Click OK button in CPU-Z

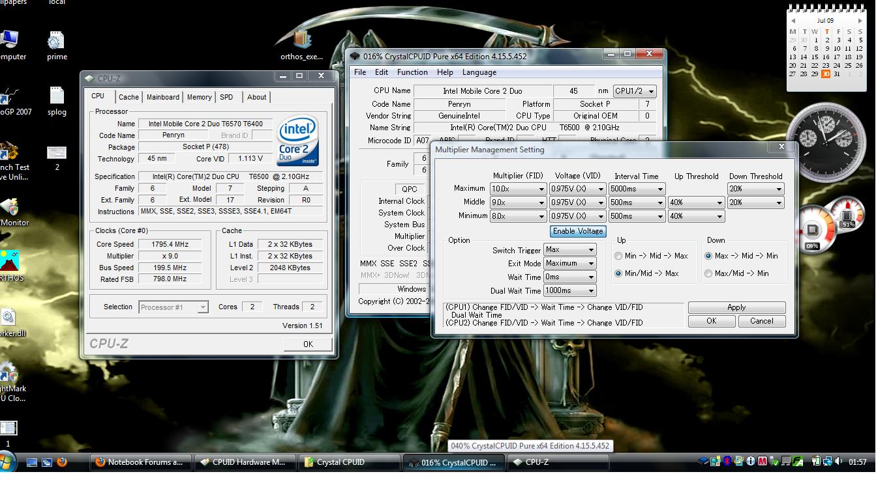308,344
